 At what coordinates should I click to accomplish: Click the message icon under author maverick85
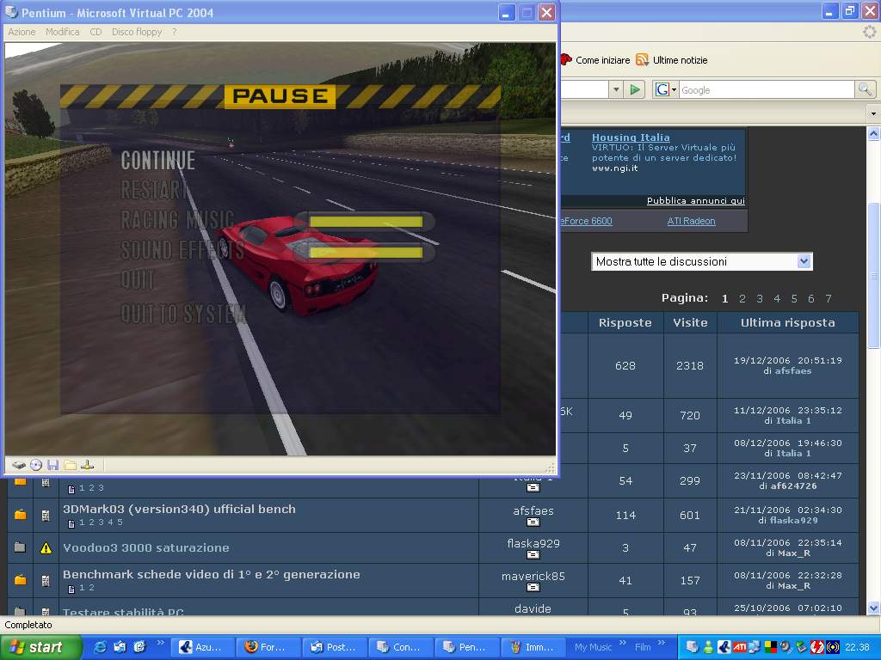coord(533,588)
